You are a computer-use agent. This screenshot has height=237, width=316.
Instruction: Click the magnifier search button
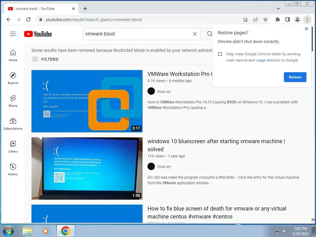click(x=210, y=34)
